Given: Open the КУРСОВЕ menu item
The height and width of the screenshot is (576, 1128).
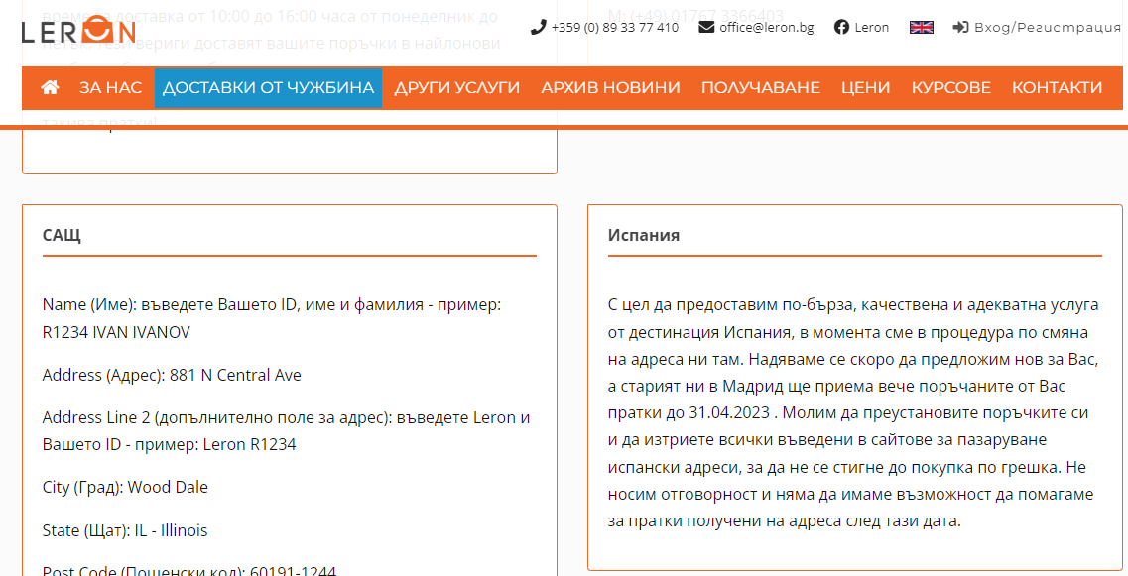Looking at the screenshot, I should click(950, 88).
